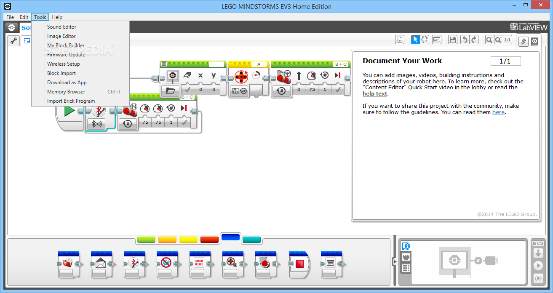Open the guidelines 'here' link
Viewport: 553px width, 293px height.
(x=498, y=112)
